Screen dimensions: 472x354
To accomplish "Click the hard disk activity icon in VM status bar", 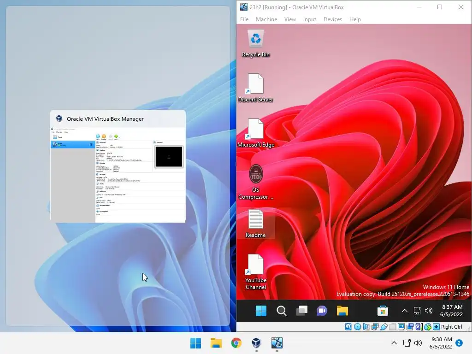I will click(348, 327).
